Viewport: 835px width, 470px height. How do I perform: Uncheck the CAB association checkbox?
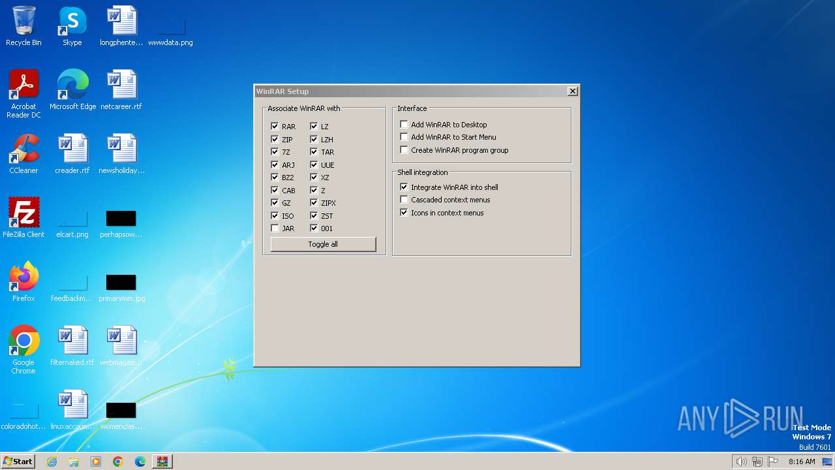(x=275, y=190)
